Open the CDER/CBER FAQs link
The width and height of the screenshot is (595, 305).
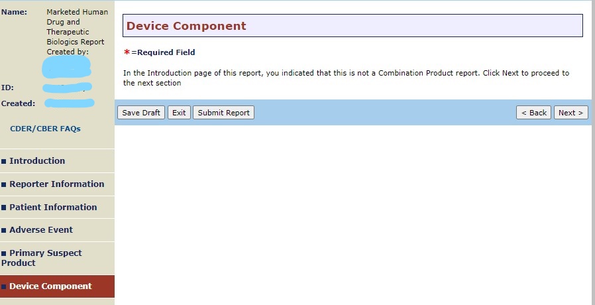click(x=45, y=129)
